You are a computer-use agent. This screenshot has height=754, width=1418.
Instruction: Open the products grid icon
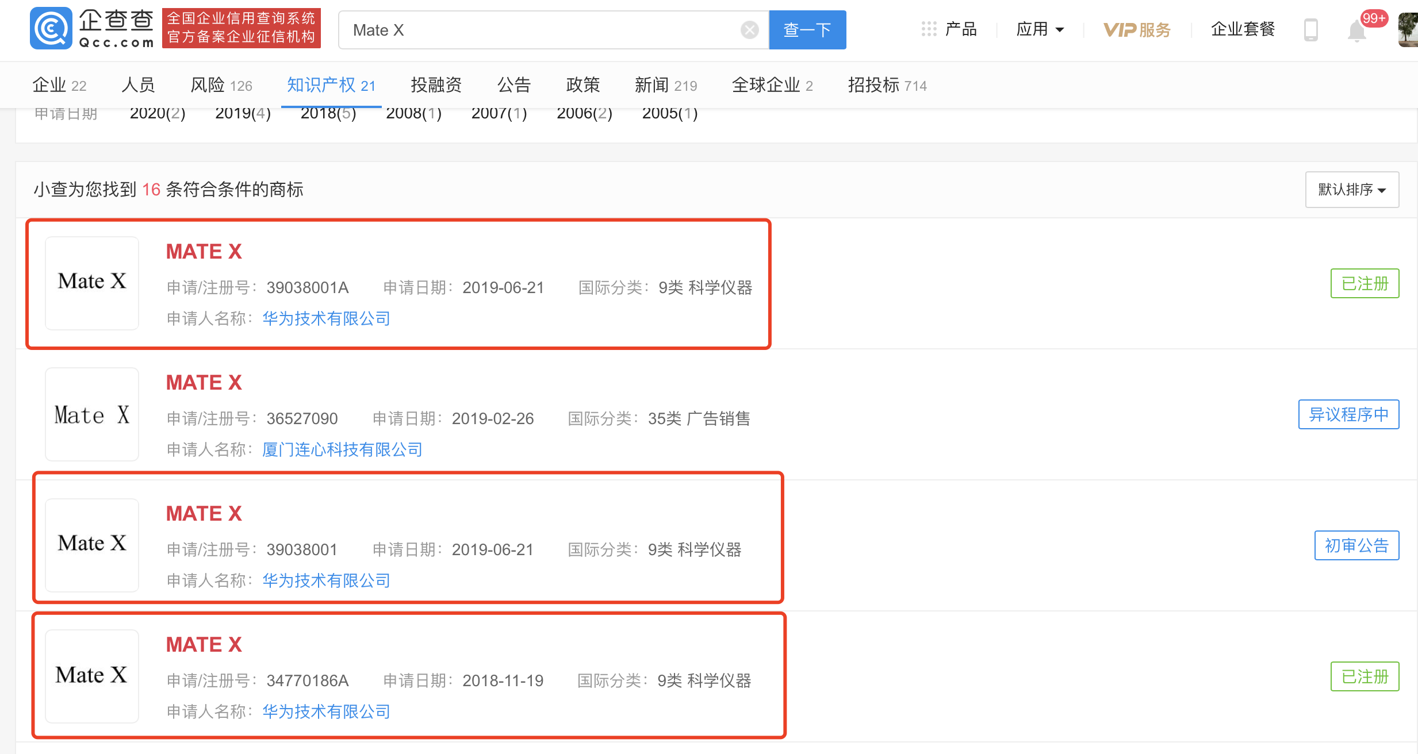click(929, 29)
